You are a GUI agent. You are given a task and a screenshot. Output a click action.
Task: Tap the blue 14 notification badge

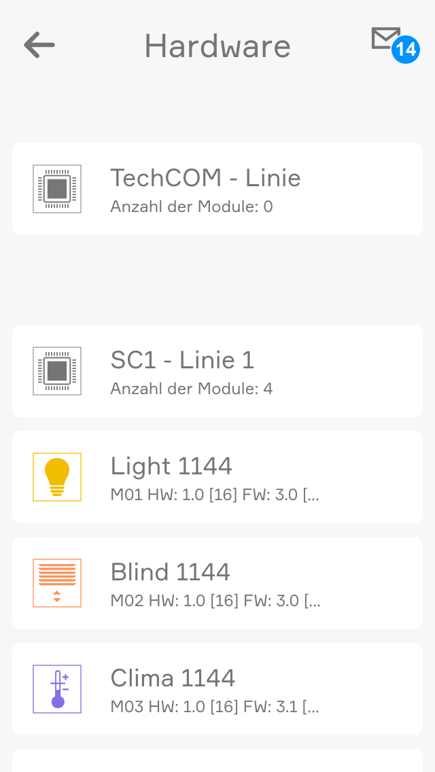pyautogui.click(x=406, y=49)
